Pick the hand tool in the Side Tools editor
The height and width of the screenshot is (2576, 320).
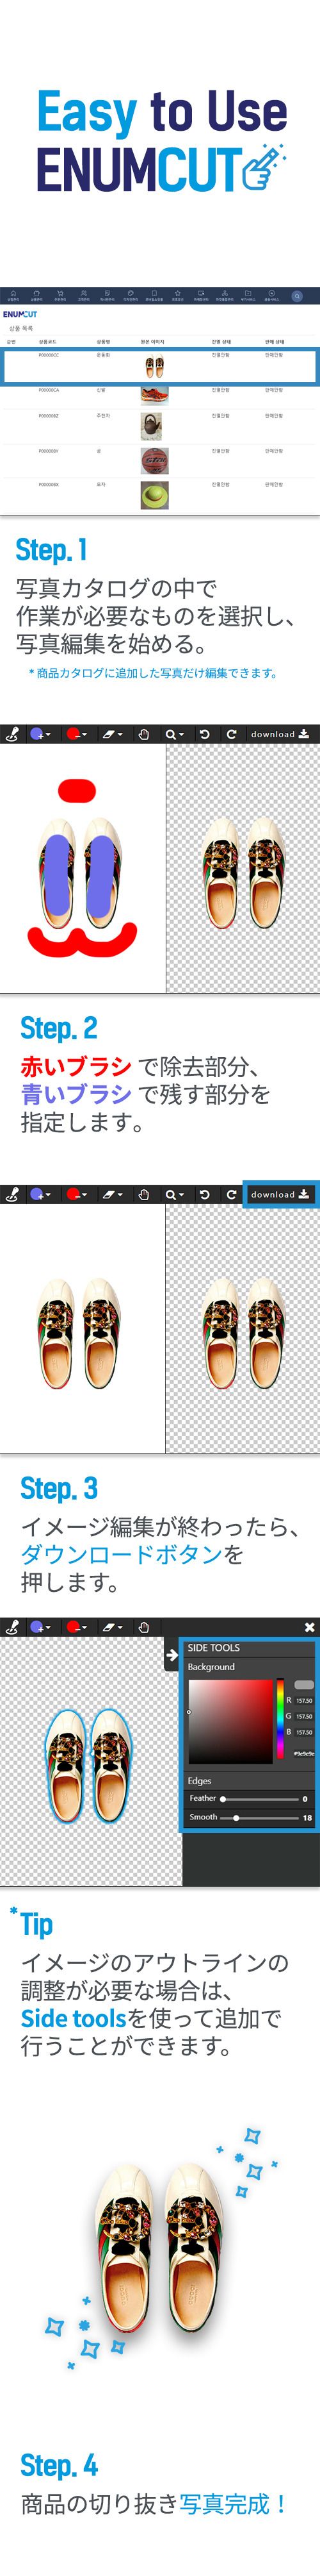(x=143, y=1627)
